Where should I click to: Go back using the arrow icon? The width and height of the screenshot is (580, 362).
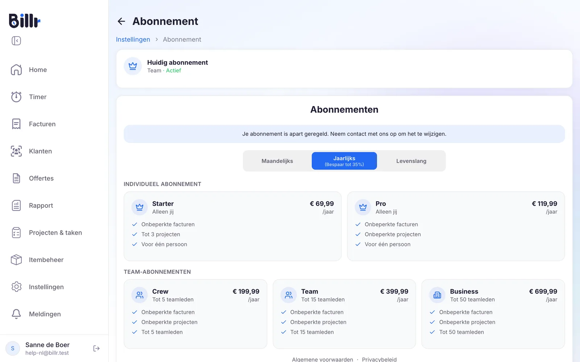click(121, 21)
